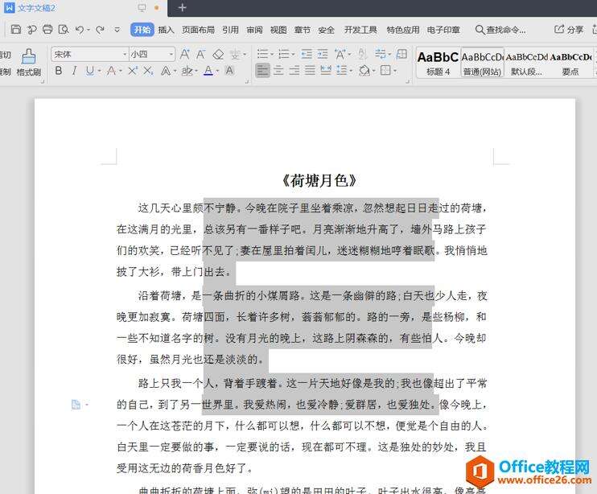Open the 电子印章 tab
The height and width of the screenshot is (494, 597).
tap(443, 30)
